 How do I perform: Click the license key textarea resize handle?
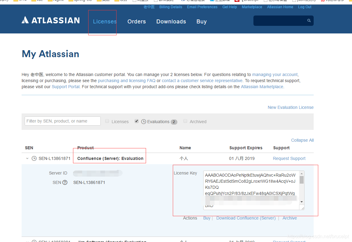pyautogui.click(x=303, y=208)
